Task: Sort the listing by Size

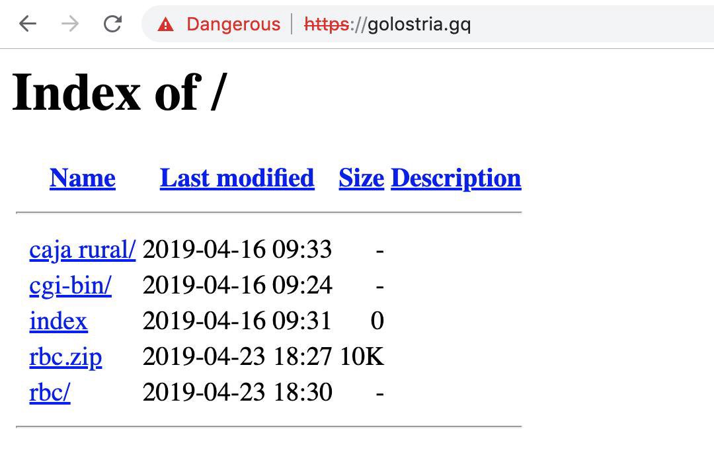Action: [x=361, y=178]
